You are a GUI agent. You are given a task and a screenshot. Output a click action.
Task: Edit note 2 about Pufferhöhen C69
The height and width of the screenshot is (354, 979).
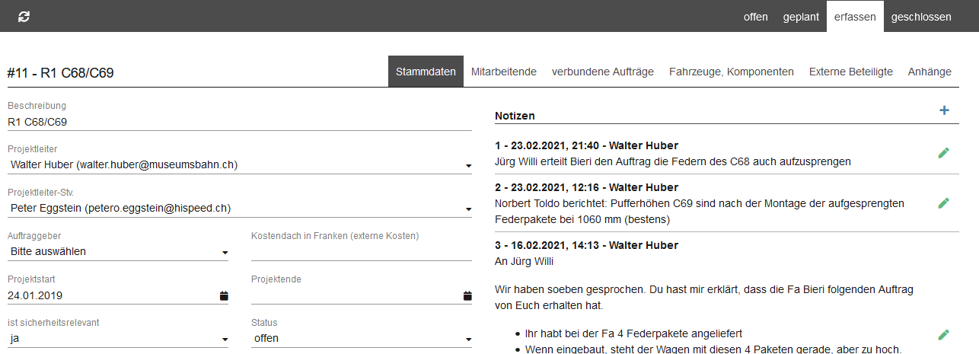point(944,203)
